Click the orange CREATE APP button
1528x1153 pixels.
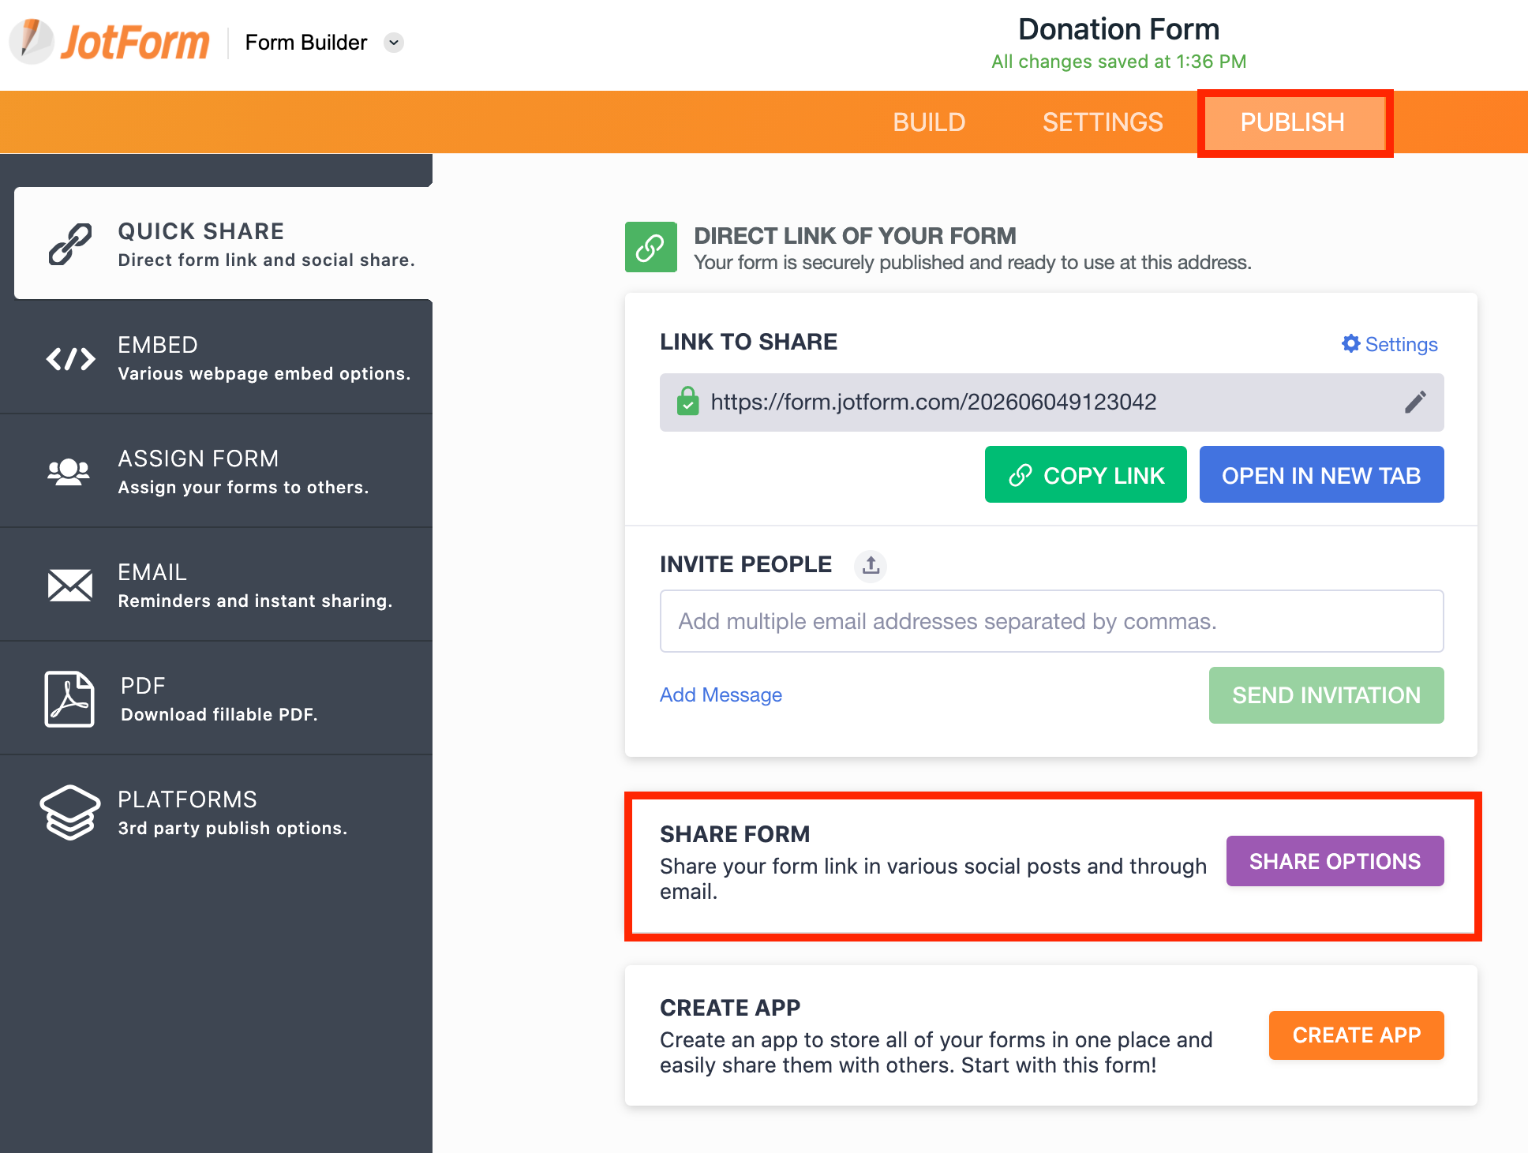pos(1356,1035)
